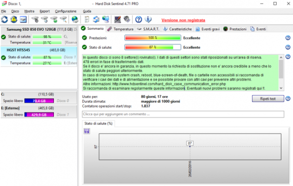Open the Report menu
The image size is (293, 186).
45,11
